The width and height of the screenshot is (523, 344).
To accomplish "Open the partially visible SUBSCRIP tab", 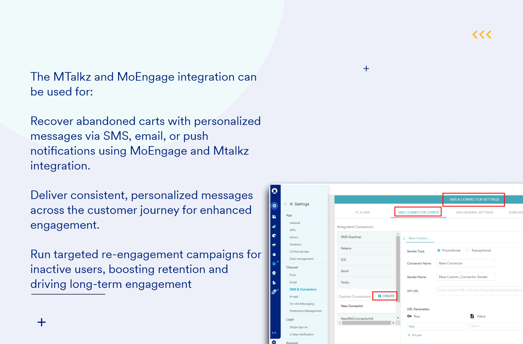I will point(516,212).
